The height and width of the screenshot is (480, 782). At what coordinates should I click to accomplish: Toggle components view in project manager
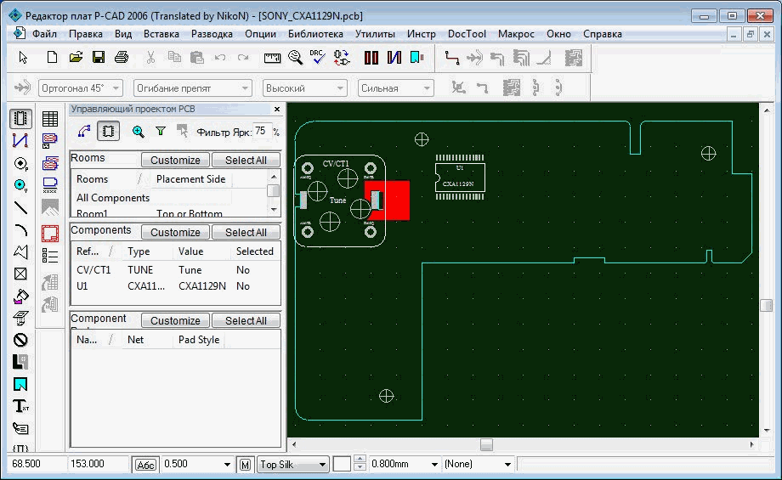(x=108, y=131)
